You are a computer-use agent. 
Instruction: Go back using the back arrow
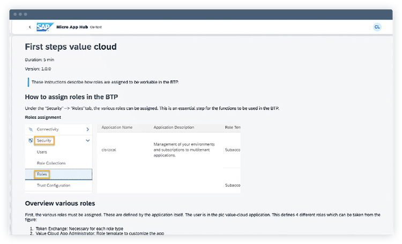point(29,27)
